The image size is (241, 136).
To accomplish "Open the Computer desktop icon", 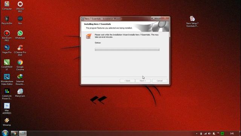I will tap(7, 6).
